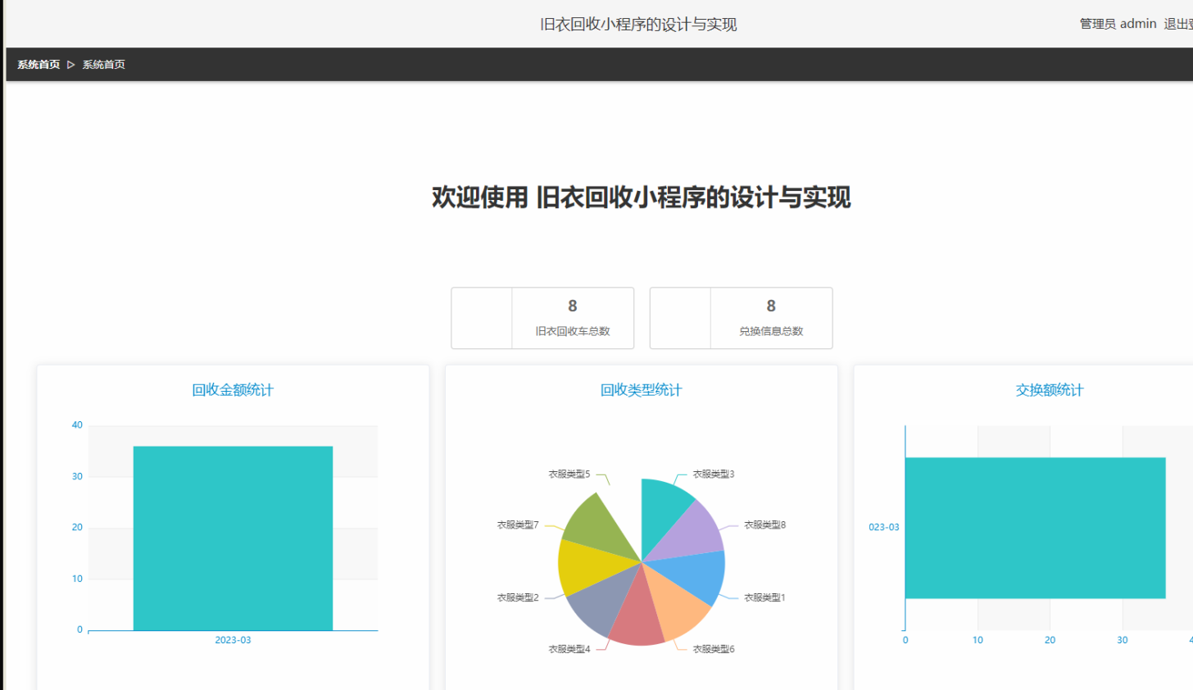Click the horizontal teal bar in 交换额统计
The image size is (1193, 690).
point(1035,528)
